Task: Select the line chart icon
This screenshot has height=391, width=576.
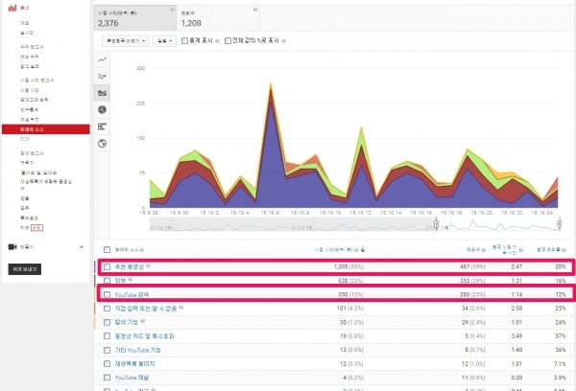Action: (102, 58)
